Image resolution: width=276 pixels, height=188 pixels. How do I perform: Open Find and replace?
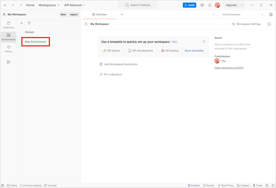[x=31, y=185]
